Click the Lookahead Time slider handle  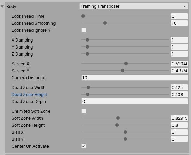pyautogui.click(x=83, y=16)
